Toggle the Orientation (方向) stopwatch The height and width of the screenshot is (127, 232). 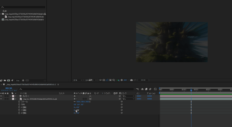[19, 104]
